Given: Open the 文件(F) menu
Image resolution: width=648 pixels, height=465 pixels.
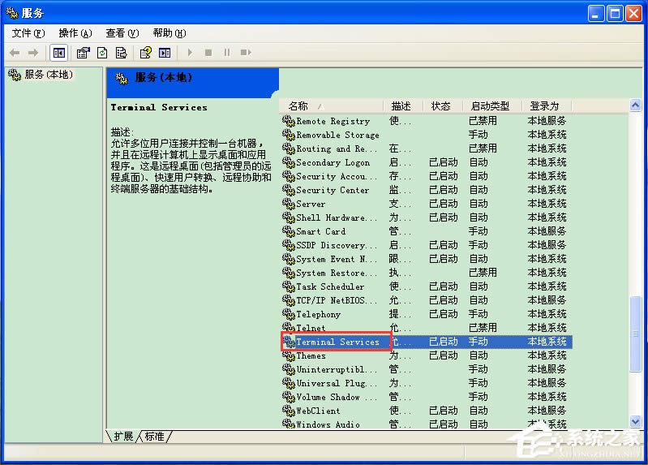Looking at the screenshot, I should coord(28,33).
